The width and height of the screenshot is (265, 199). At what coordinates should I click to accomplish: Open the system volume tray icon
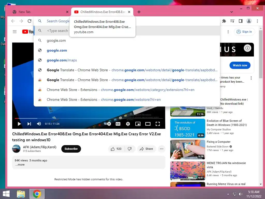(240, 194)
